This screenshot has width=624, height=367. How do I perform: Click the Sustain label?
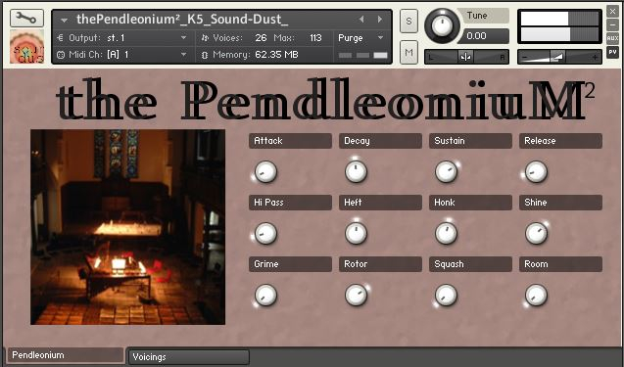pos(470,141)
